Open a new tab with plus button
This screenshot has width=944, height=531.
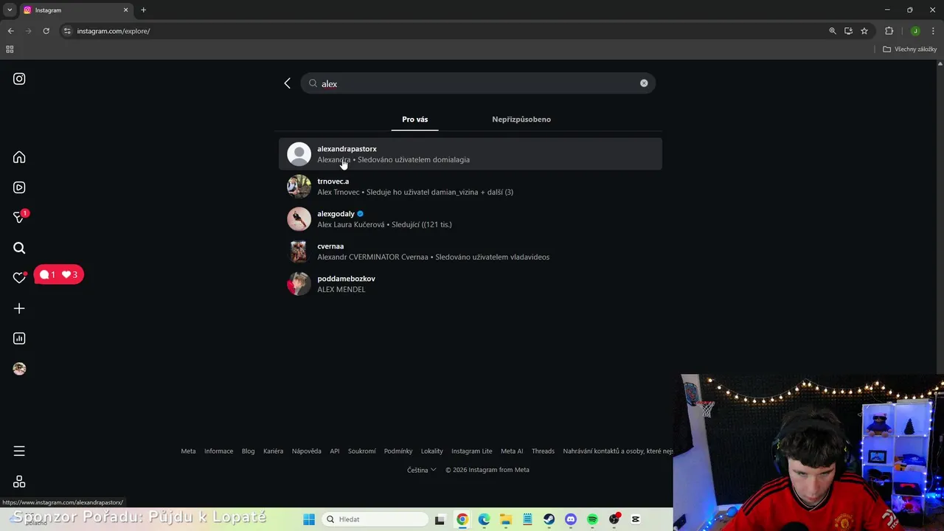143,10
